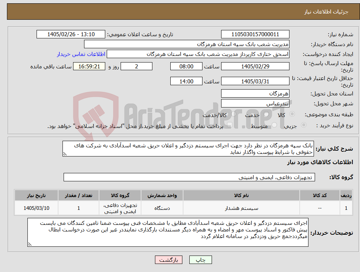360x272 pixels.
Task: Click the goods group field تجهیزات دفاعی
Action: point(189,177)
